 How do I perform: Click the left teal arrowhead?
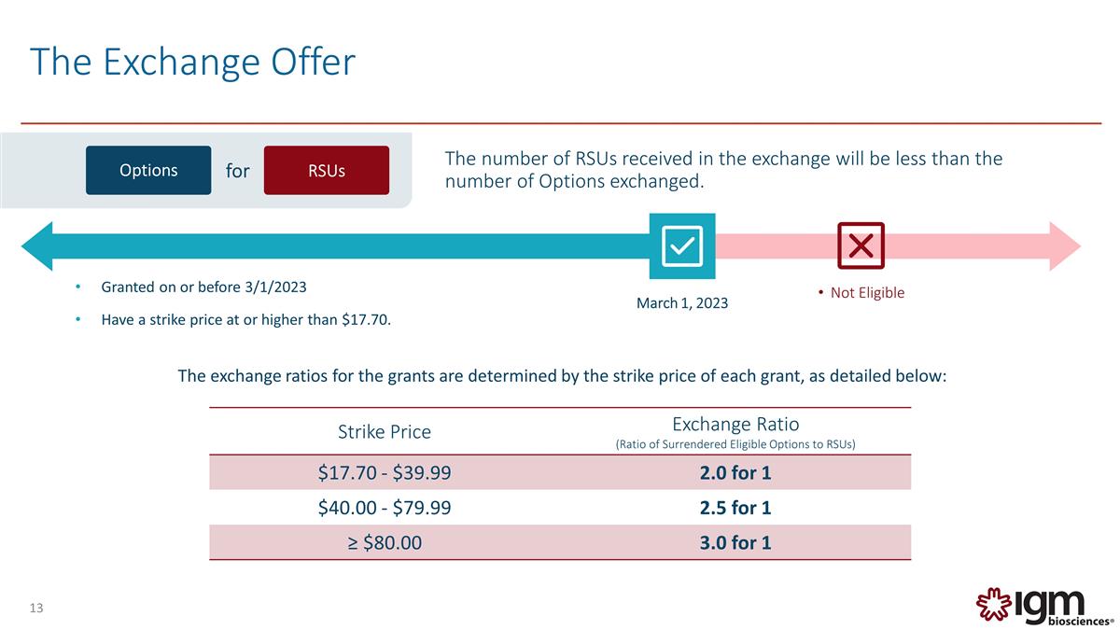39,245
